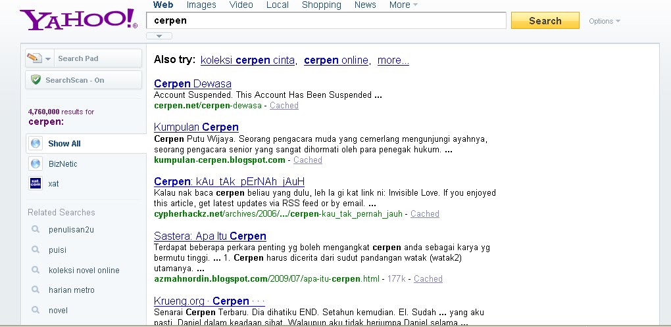Select the Show All filter

pos(64,143)
